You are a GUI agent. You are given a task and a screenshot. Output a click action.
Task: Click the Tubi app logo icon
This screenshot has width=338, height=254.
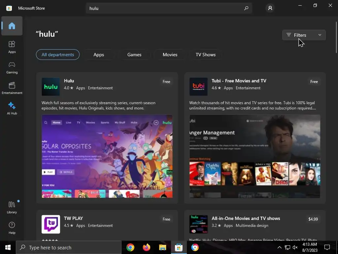pyautogui.click(x=198, y=87)
